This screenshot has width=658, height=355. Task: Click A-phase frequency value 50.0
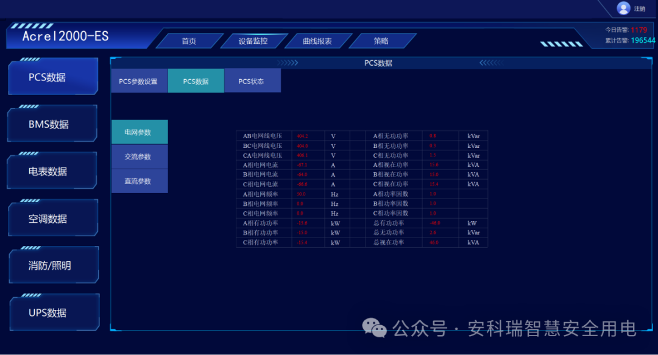(x=301, y=194)
